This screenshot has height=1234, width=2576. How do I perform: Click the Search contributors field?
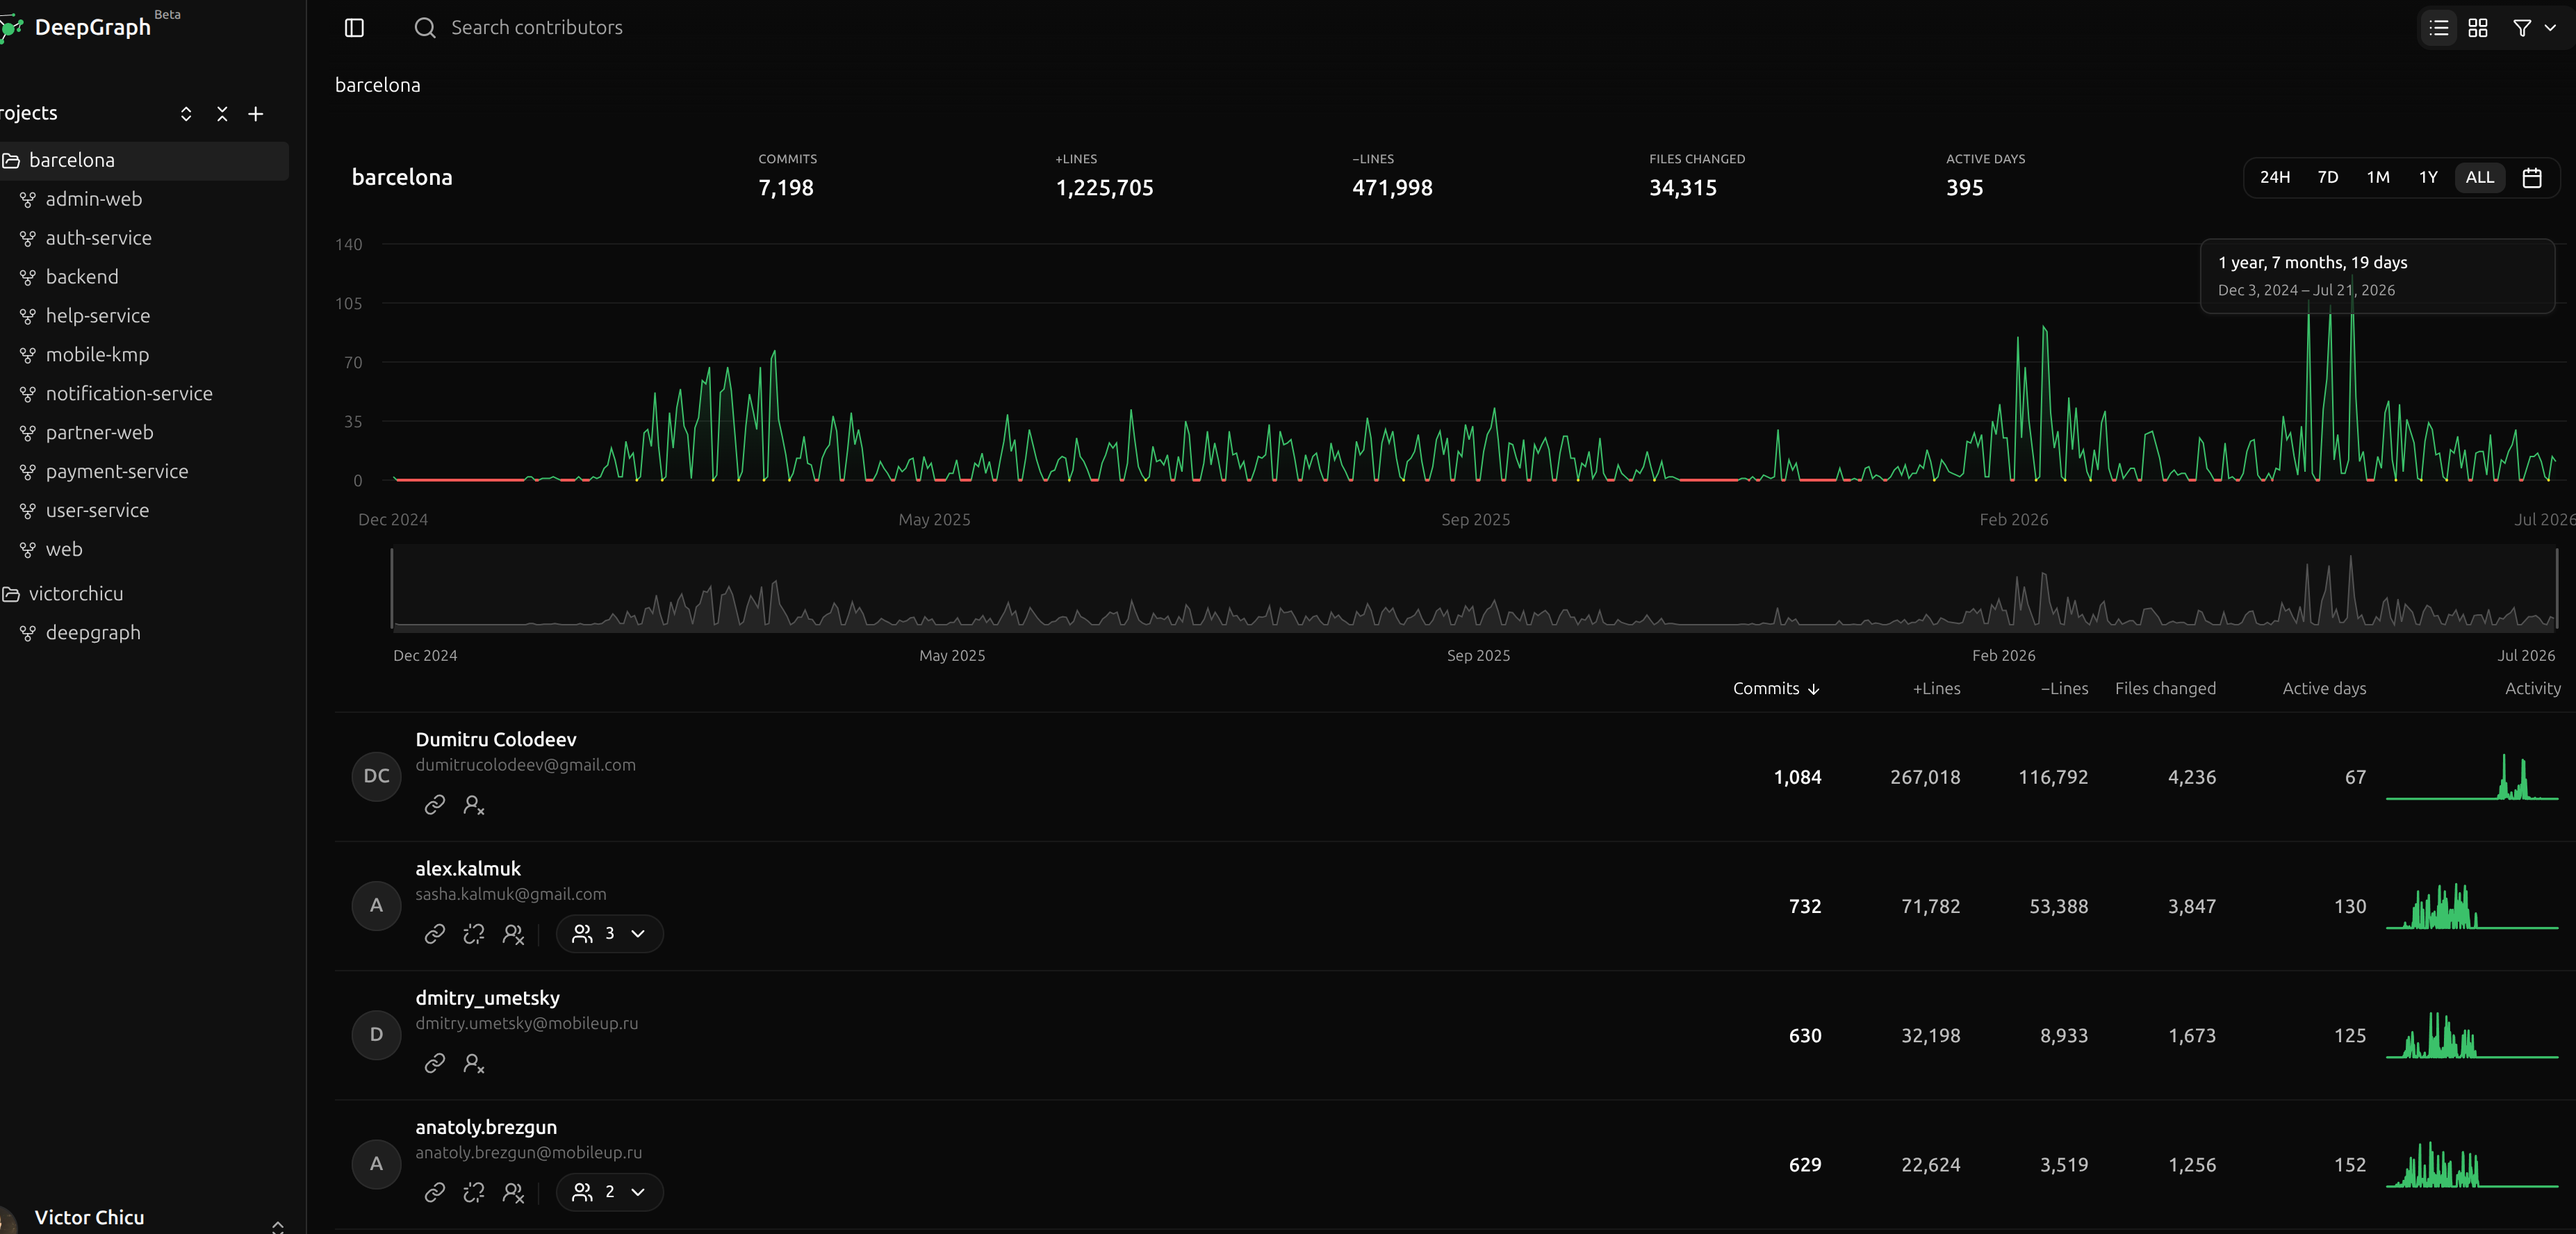click(536, 28)
